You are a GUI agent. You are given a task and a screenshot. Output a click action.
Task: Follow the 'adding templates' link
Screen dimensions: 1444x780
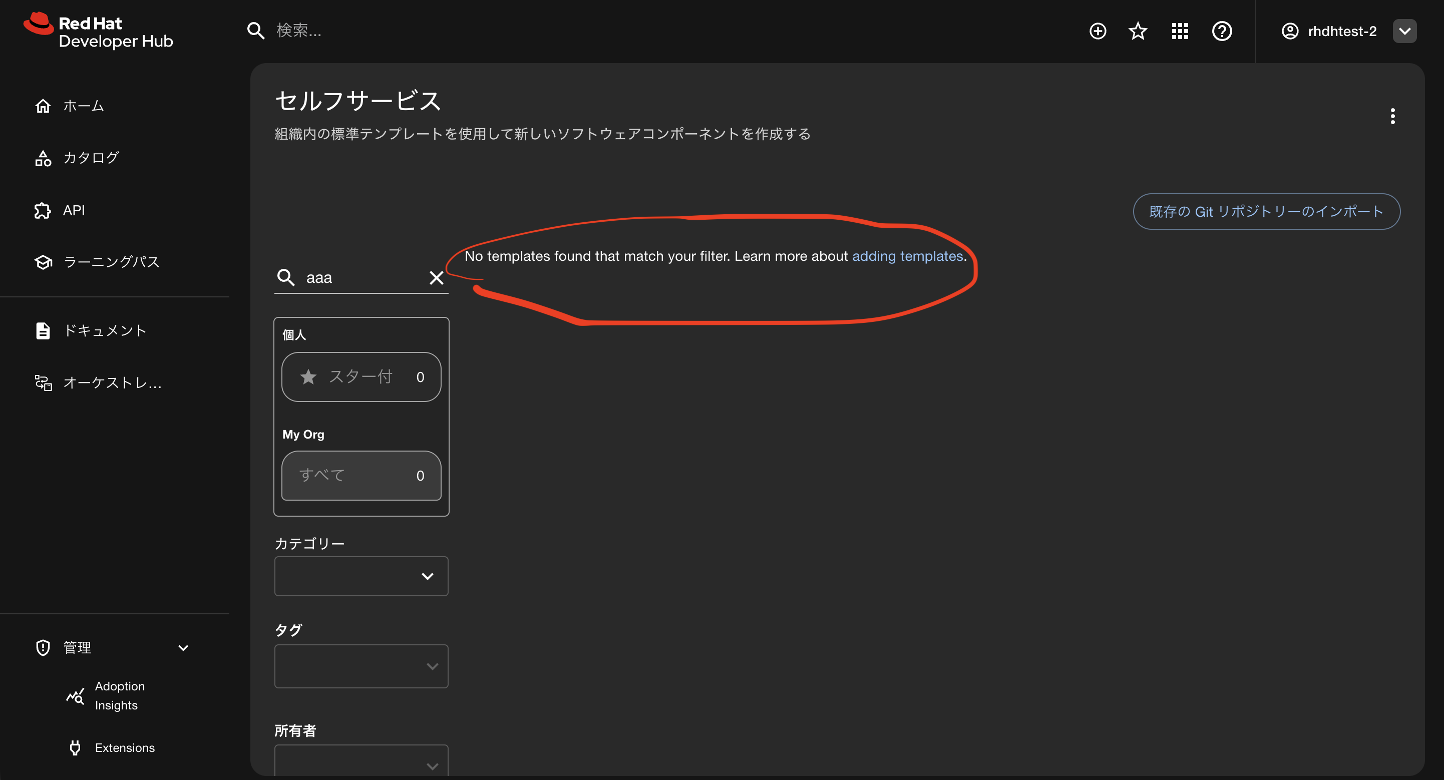pos(907,256)
